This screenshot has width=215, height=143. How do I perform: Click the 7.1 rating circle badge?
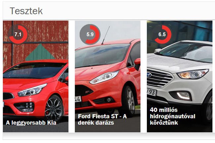tap(18, 34)
